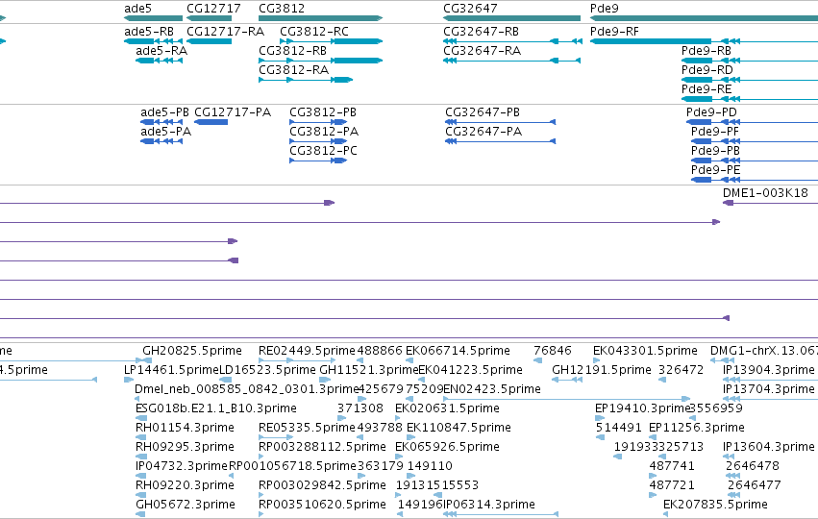The width and height of the screenshot is (818, 519).
Task: Select protein CG3812-PC
Action: click(323, 151)
